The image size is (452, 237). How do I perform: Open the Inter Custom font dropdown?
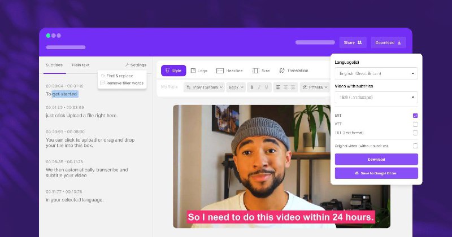(x=204, y=87)
